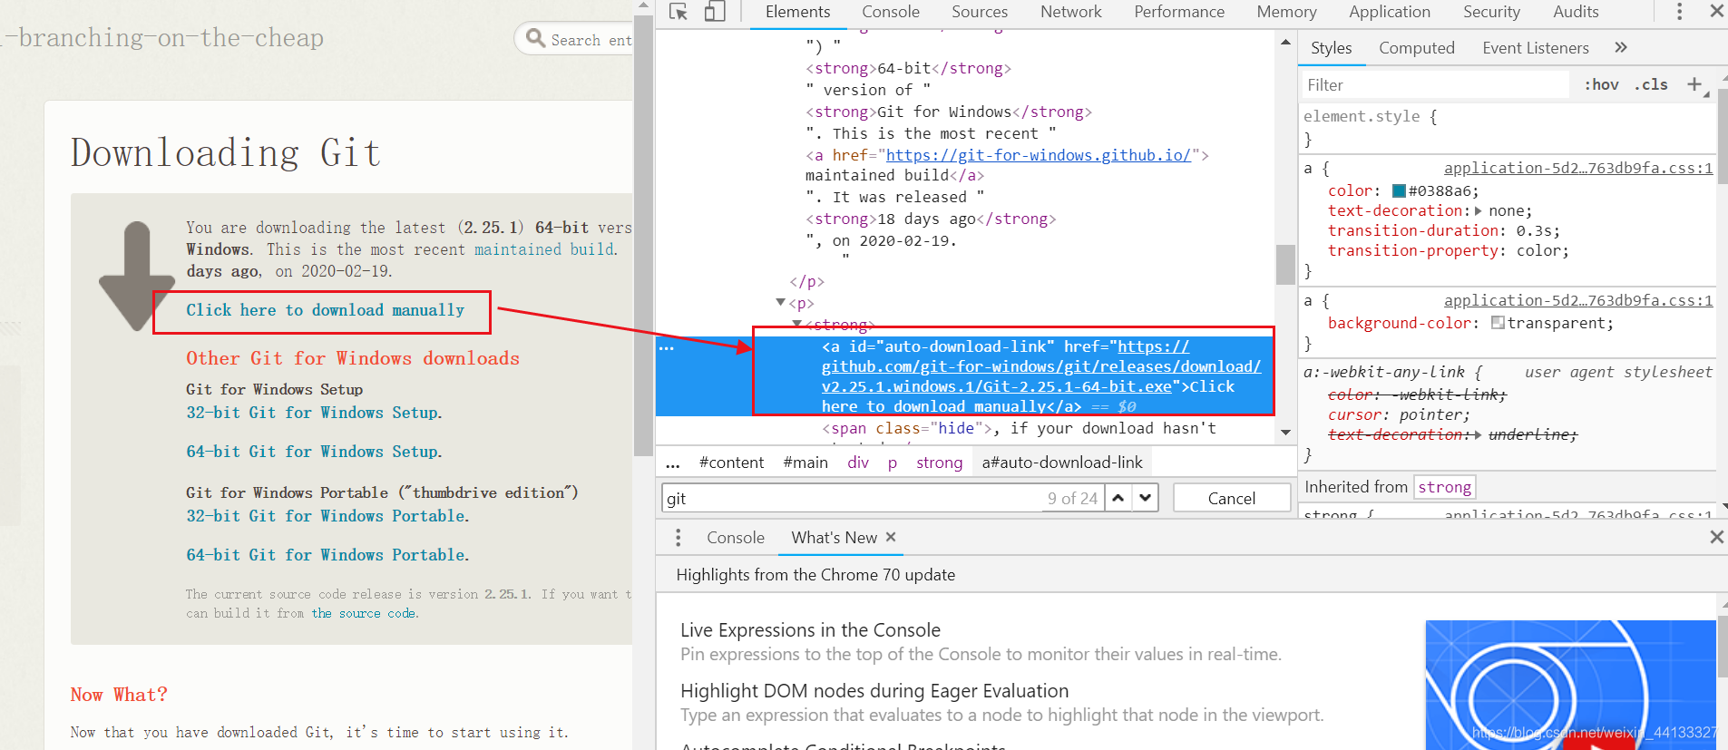Close the What's New tab

coord(891,537)
